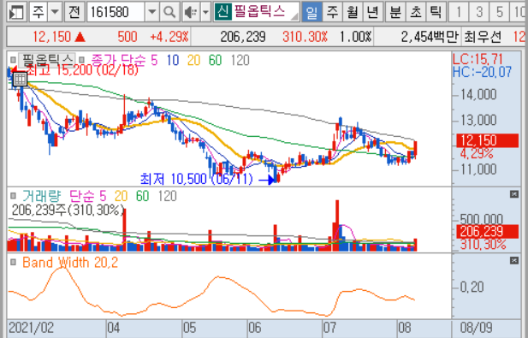Click the LC:15,71 label
The width and height of the screenshot is (528, 338).
[478, 60]
